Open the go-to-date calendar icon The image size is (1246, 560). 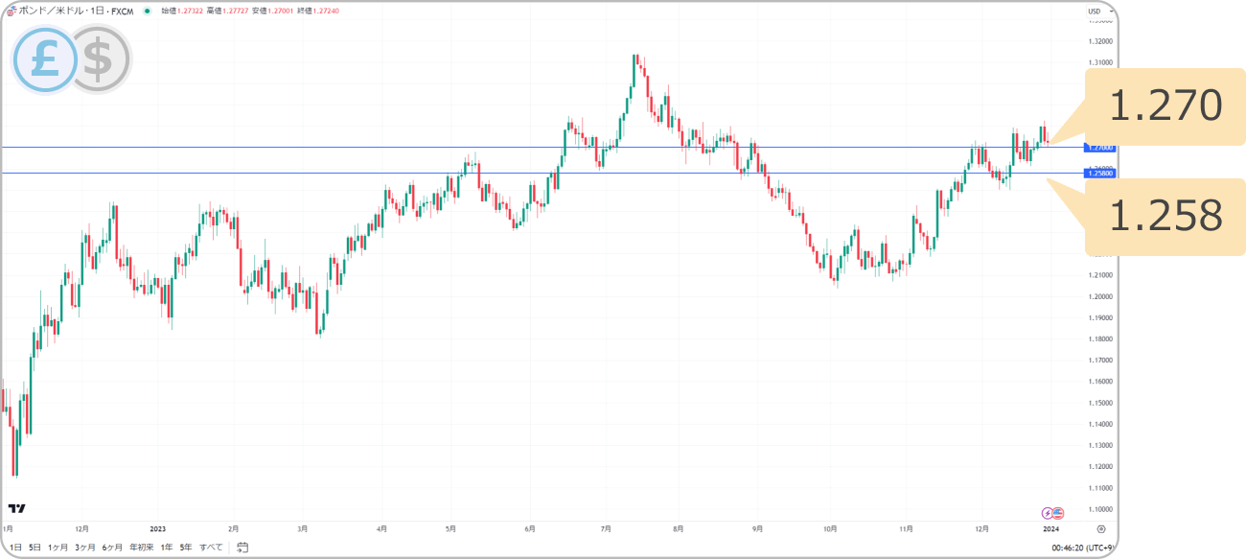[x=242, y=548]
